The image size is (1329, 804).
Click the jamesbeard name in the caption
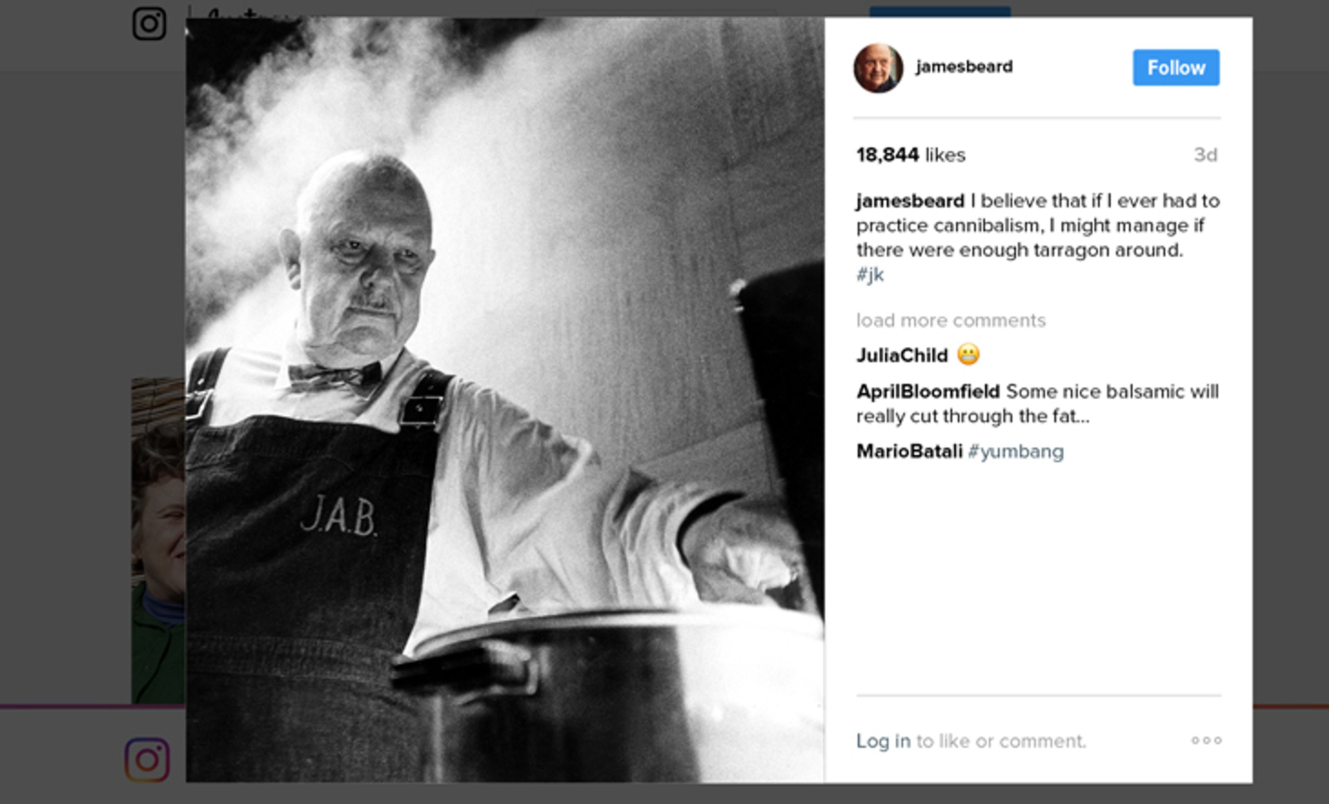pyautogui.click(x=911, y=201)
